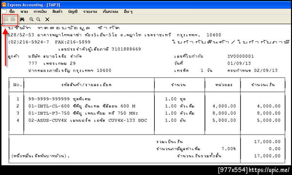Screen dimensions: 292x175
Task: Click the binoculars find icon
Action: [22, 19]
